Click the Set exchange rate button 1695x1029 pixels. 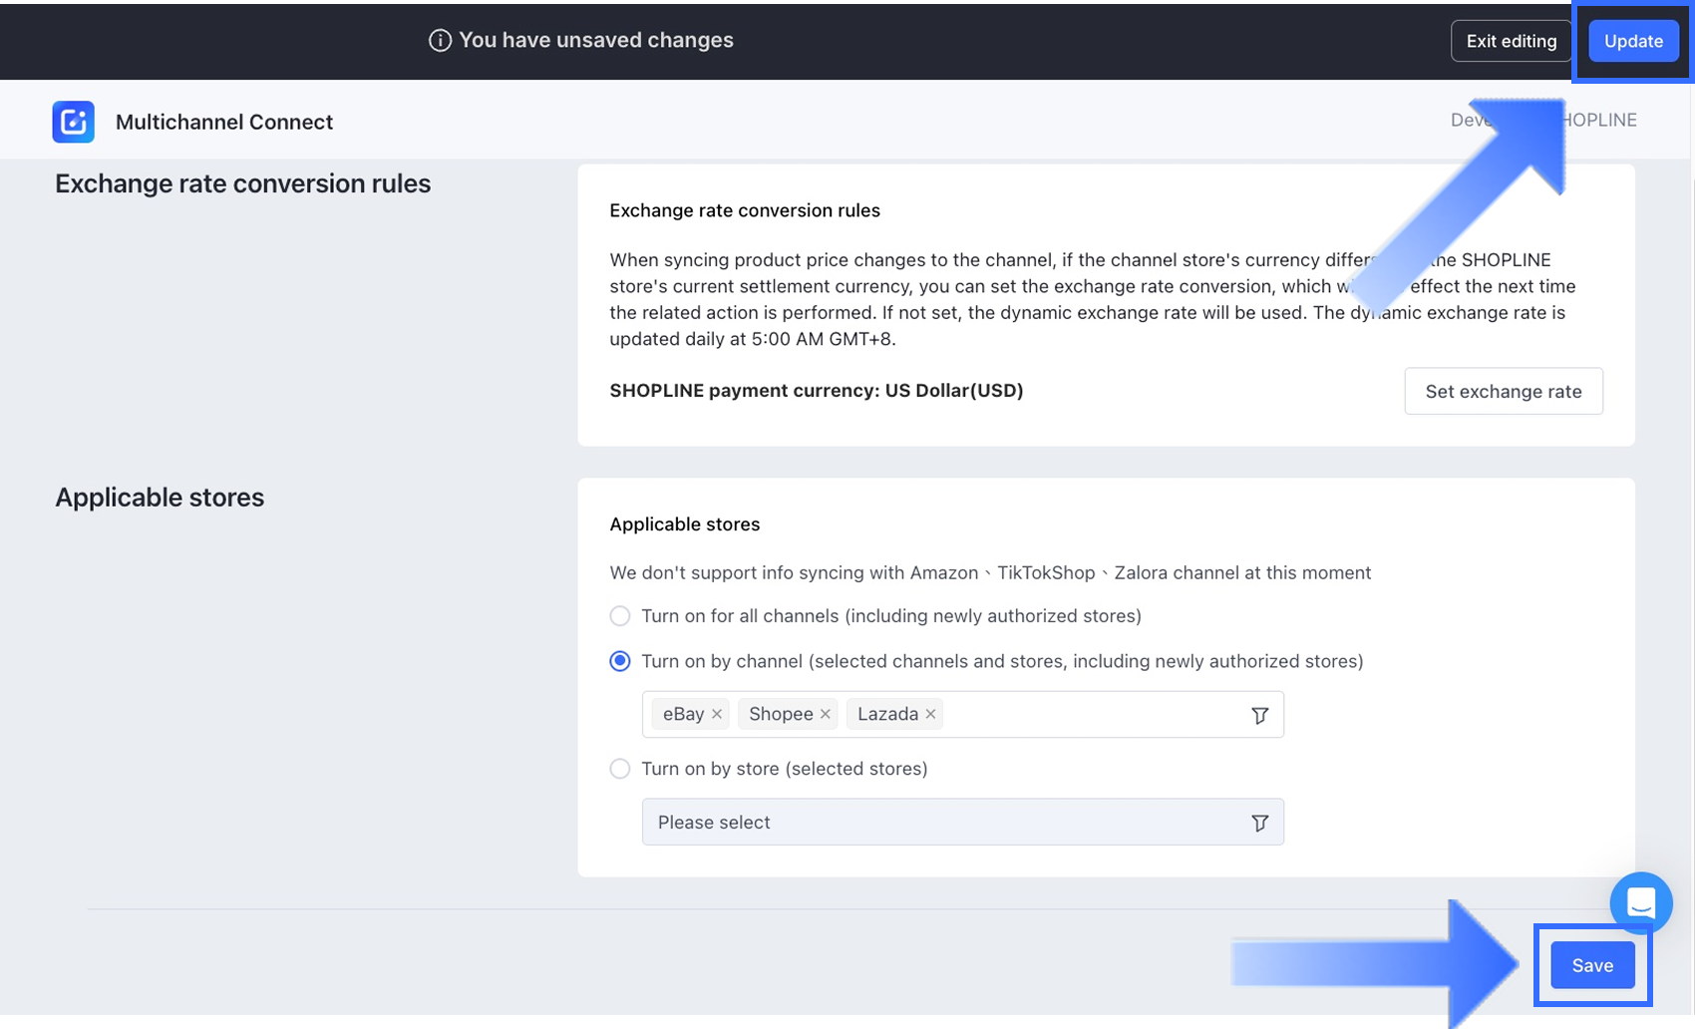(x=1503, y=391)
